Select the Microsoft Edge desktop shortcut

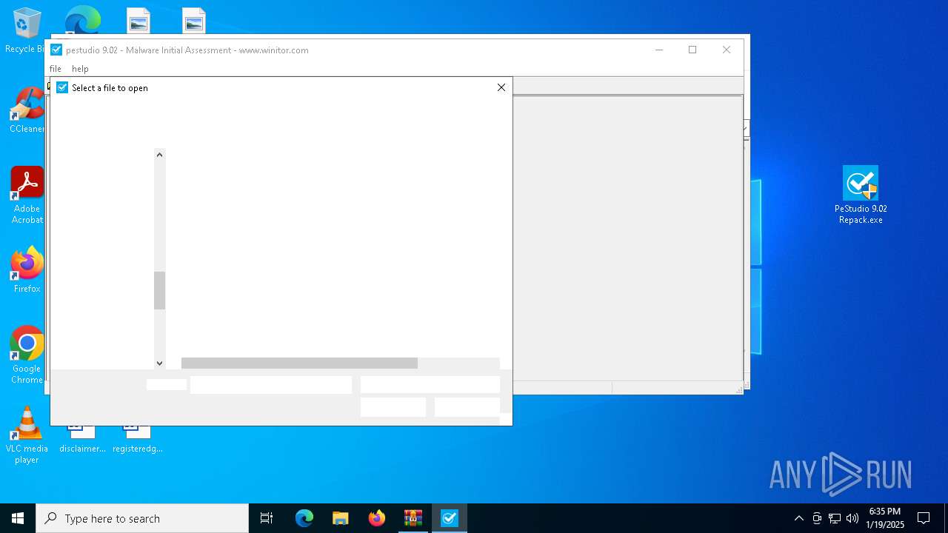click(82, 20)
